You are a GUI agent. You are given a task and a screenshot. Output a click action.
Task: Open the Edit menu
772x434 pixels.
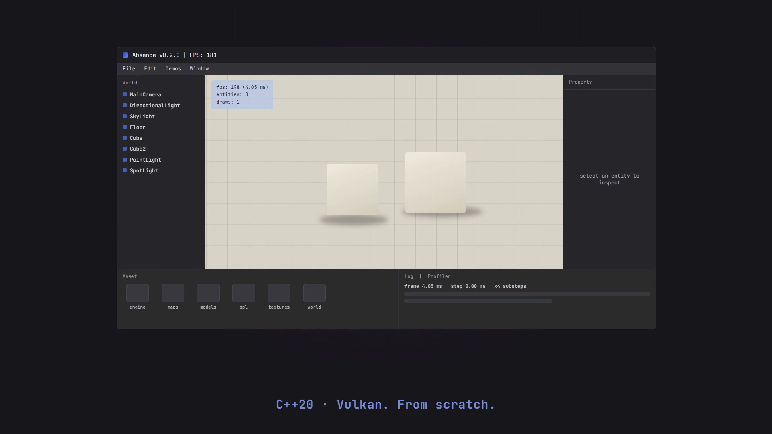[x=150, y=69]
